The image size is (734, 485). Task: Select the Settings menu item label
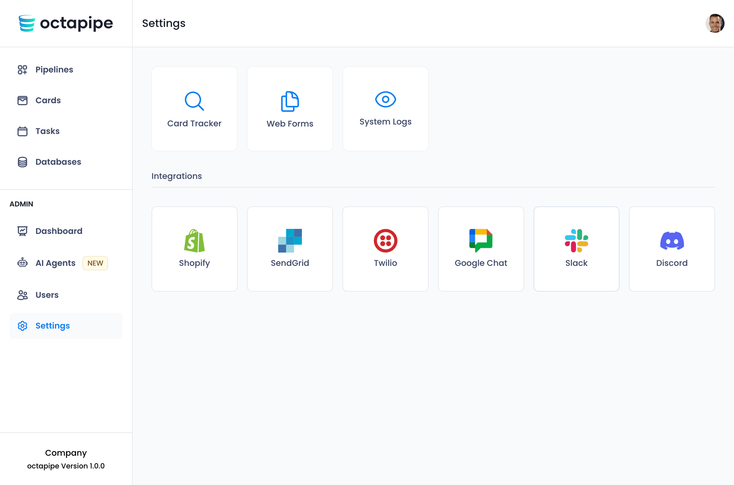pos(53,326)
